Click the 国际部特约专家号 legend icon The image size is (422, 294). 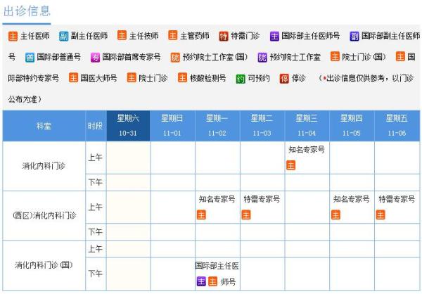400,56
